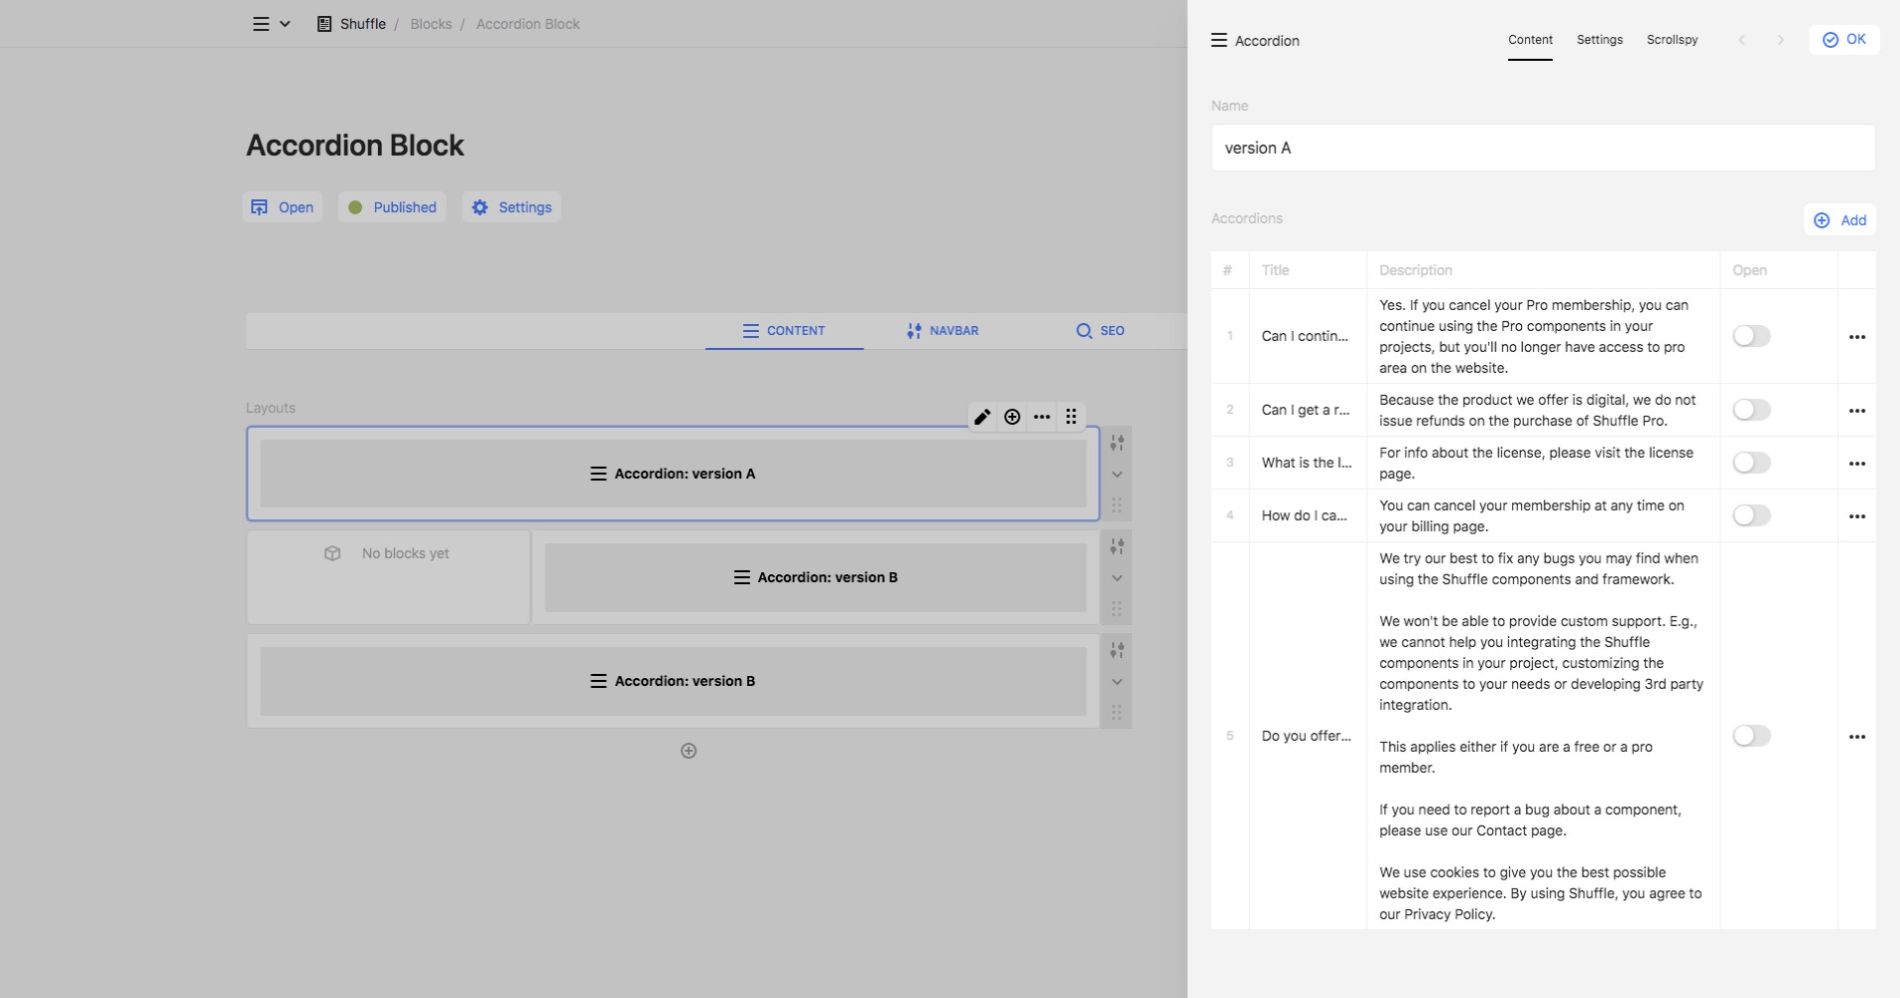1900x998 pixels.
Task: Expand chevron beside first layout row
Action: tap(1117, 475)
